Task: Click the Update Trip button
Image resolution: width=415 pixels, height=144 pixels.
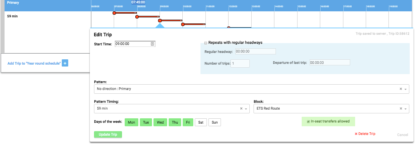Action: coord(108,135)
